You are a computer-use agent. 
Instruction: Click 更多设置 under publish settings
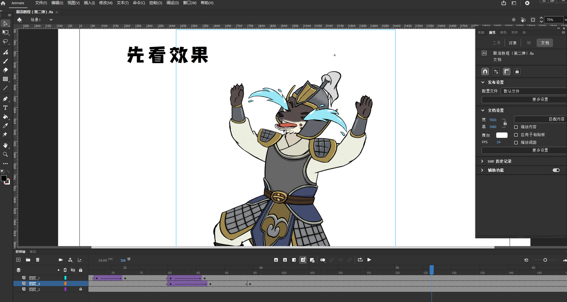pyautogui.click(x=524, y=99)
